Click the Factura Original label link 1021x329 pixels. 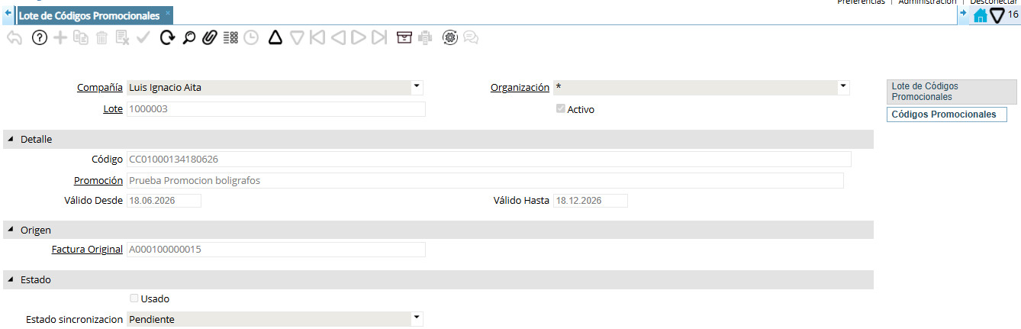coord(87,250)
